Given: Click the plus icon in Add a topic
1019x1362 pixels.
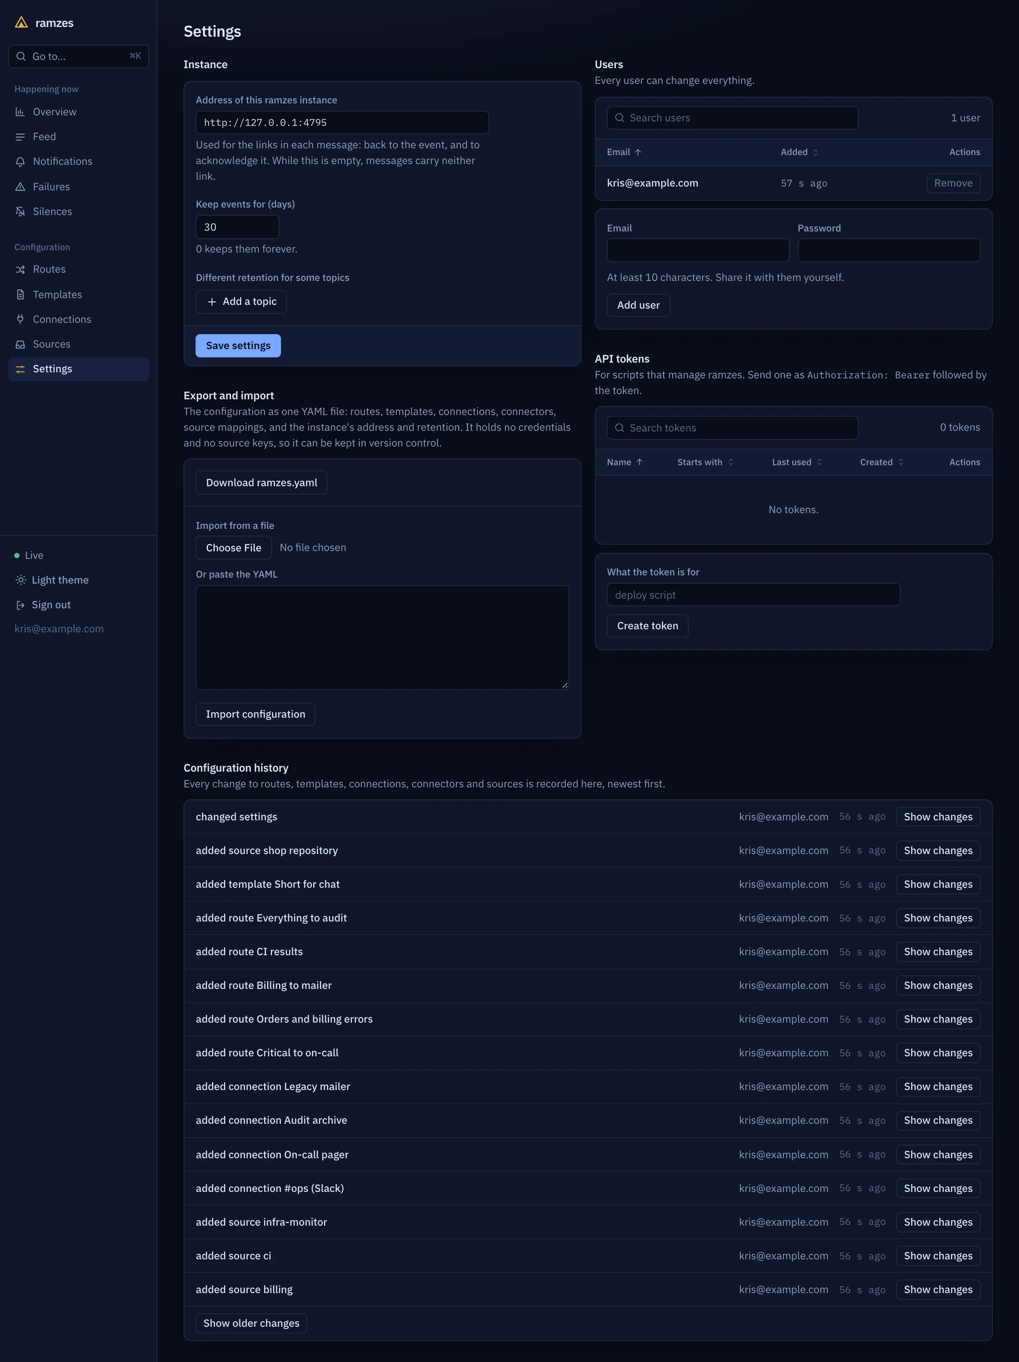Looking at the screenshot, I should [x=212, y=302].
